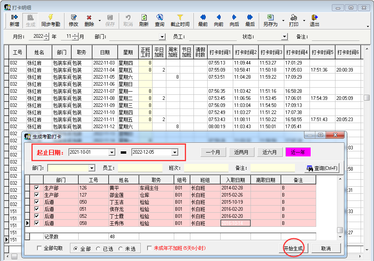
Task: Click the 新增 (add new) toolbar icon
Action: pos(14,20)
